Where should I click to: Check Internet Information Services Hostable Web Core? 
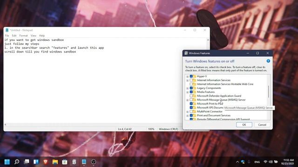pyautogui.click(x=191, y=84)
